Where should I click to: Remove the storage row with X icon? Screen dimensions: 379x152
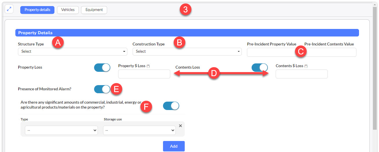click(x=180, y=126)
